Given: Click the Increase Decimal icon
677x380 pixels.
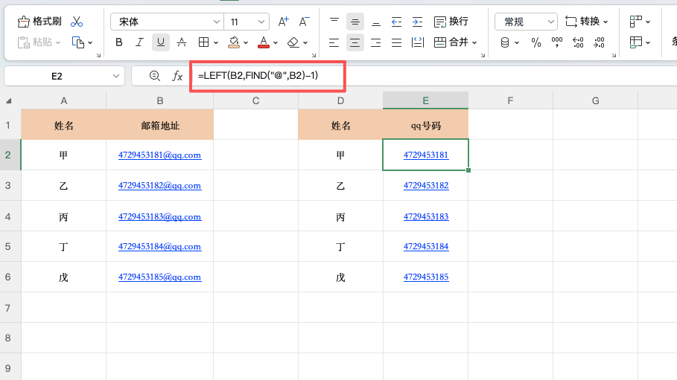Looking at the screenshot, I should [578, 42].
